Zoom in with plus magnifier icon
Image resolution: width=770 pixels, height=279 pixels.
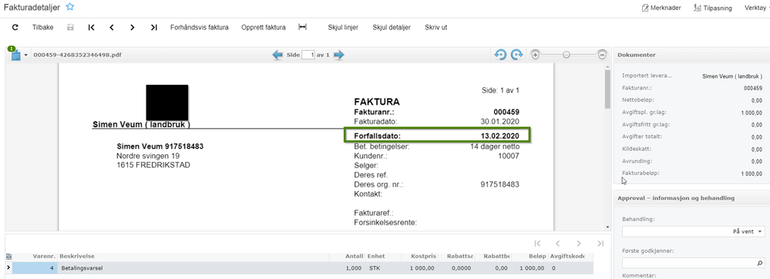(x=535, y=55)
